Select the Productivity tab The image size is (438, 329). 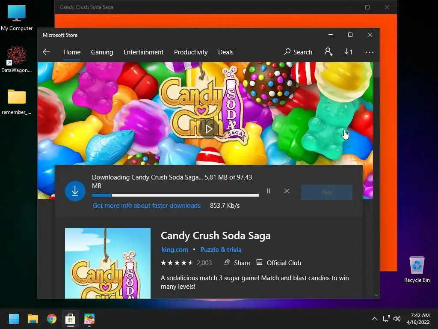coord(191,52)
